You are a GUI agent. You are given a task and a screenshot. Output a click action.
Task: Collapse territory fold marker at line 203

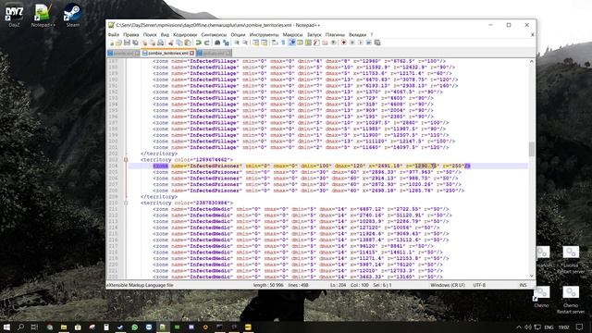click(126, 160)
